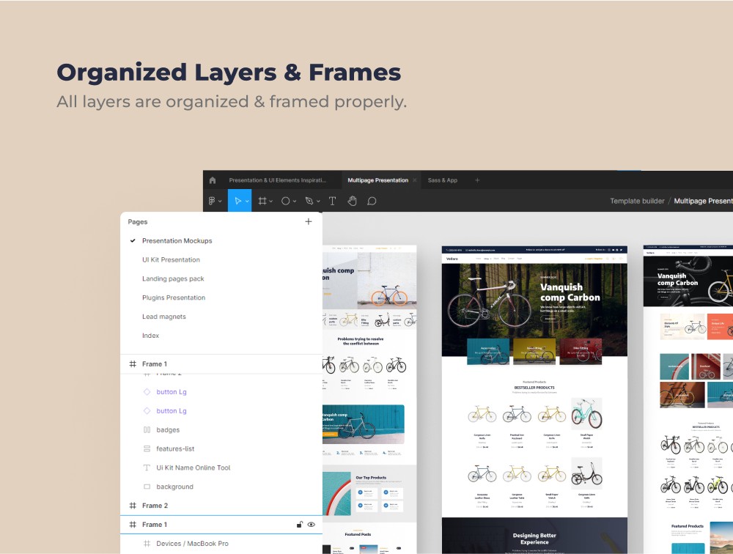Open the UI Kit Presentation page
The height and width of the screenshot is (554, 733).
pos(171,259)
